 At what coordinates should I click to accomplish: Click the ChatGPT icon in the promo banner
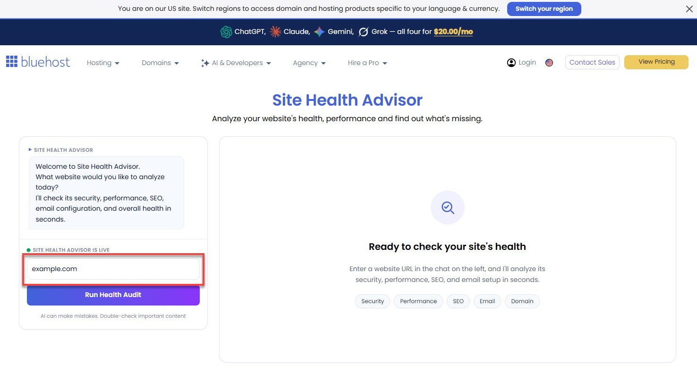click(x=226, y=32)
